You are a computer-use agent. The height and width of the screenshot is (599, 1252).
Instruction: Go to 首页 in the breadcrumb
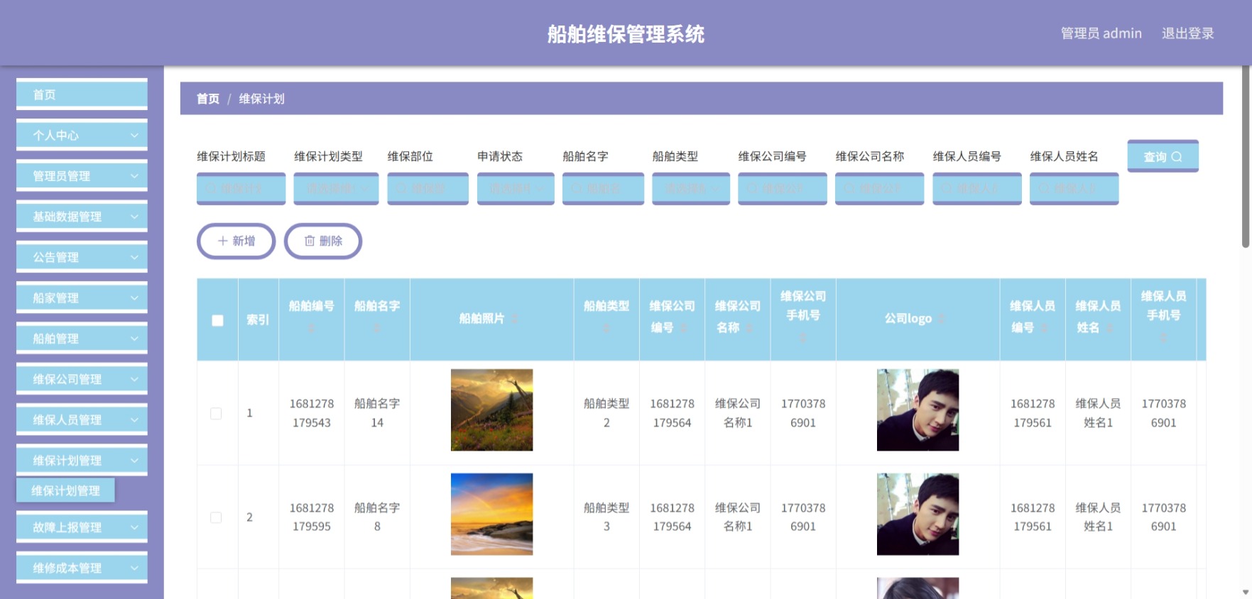208,99
